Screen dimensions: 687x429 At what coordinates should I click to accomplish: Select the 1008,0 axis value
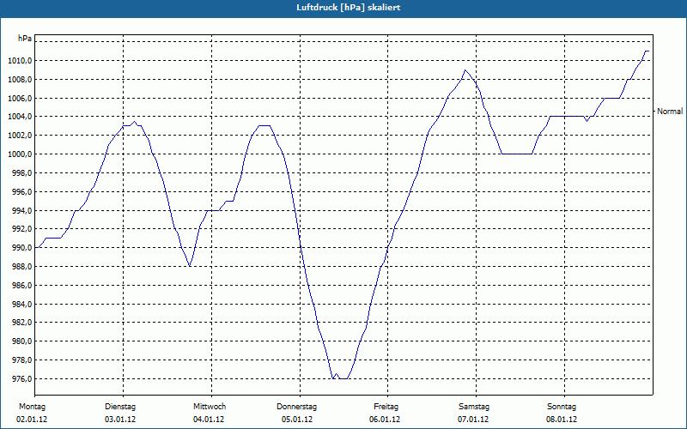point(19,79)
